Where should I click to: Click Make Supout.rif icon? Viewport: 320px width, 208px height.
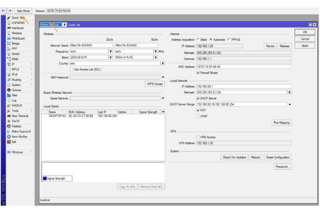(x=9, y=131)
